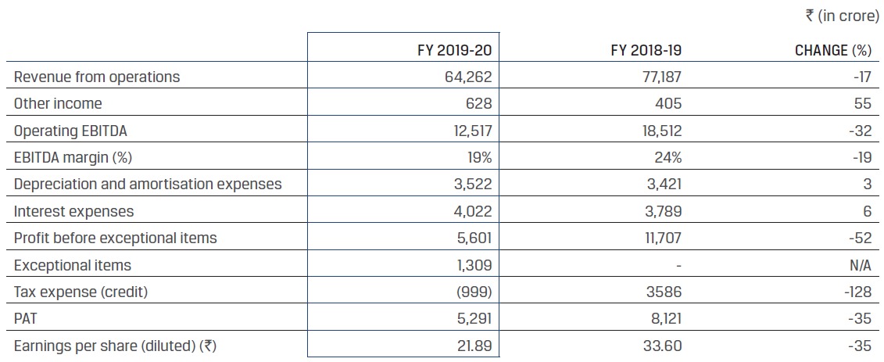Click the FY 2019-20 column header
The image size is (884, 362).
pyautogui.click(x=454, y=50)
